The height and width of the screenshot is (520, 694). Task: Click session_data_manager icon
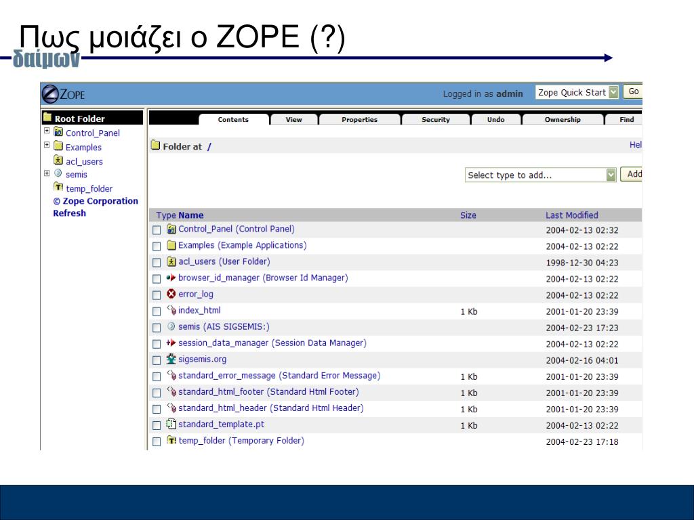point(171,343)
